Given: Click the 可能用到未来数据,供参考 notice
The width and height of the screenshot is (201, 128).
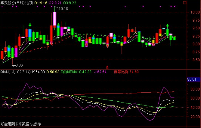Looking at the screenshot, I should pos(20,124).
